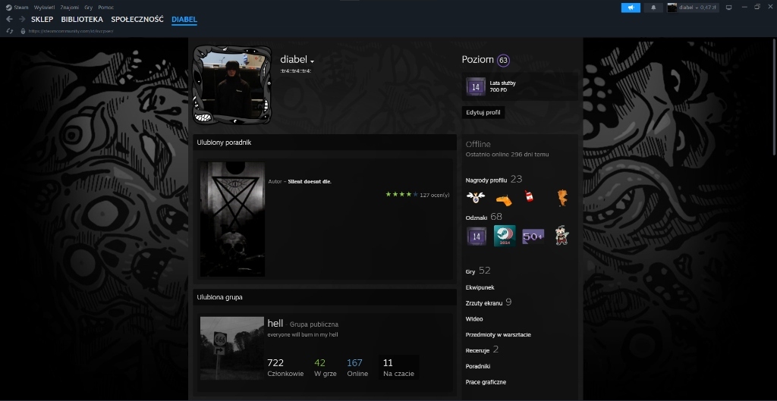
Task: Open the Wideo link
Action: (x=474, y=319)
